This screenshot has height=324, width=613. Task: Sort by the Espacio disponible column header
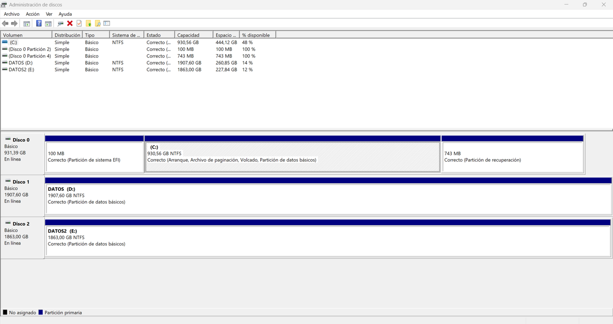(x=226, y=35)
